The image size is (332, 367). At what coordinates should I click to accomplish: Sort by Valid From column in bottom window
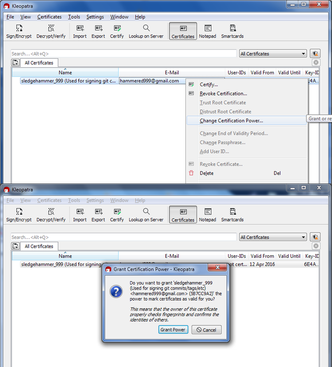point(262,256)
